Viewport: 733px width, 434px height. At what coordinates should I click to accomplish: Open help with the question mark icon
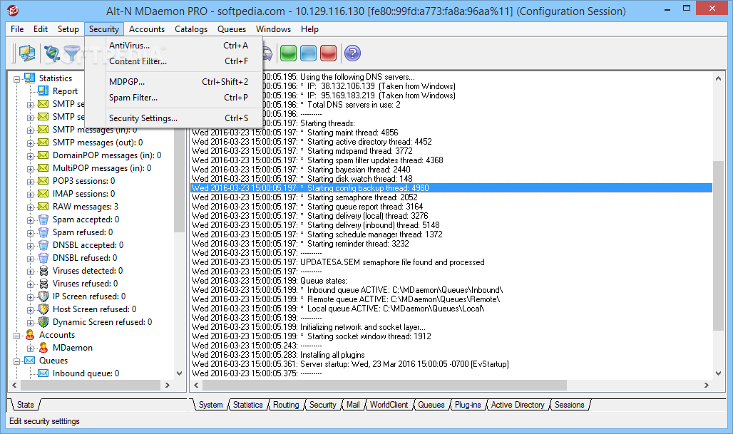point(352,53)
